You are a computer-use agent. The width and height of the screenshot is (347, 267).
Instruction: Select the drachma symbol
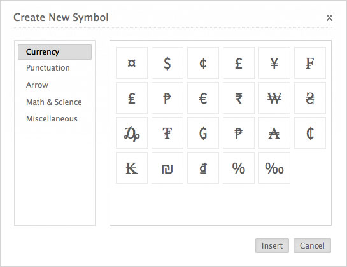[x=132, y=133]
